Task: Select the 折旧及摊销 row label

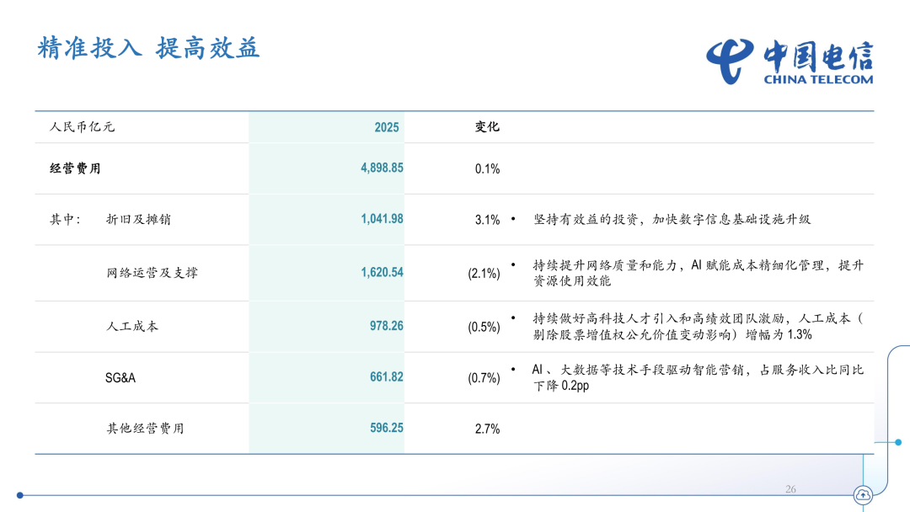Action: pos(138,219)
